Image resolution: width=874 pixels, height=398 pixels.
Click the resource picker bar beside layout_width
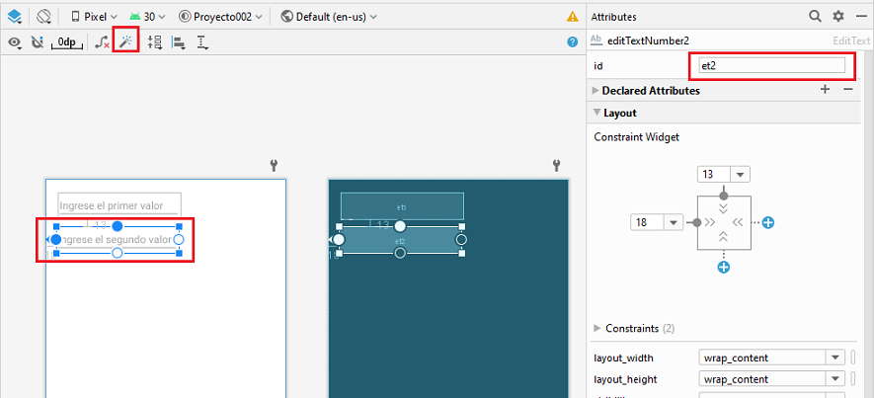tap(853, 358)
